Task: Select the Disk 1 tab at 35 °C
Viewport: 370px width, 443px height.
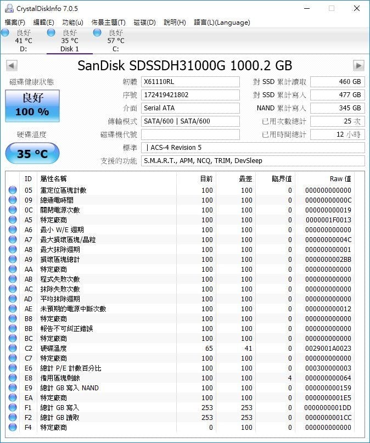Action: [x=70, y=41]
